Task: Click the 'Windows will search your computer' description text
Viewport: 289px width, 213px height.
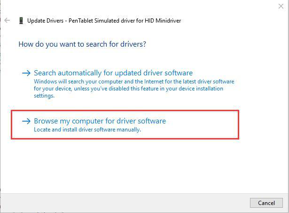Action: click(85, 82)
